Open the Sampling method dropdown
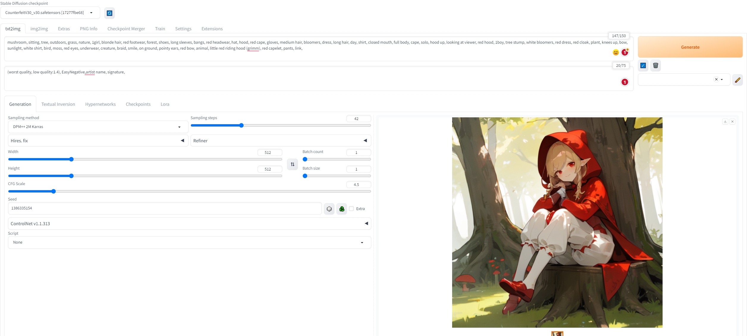The width and height of the screenshot is (747, 336). 98,127
